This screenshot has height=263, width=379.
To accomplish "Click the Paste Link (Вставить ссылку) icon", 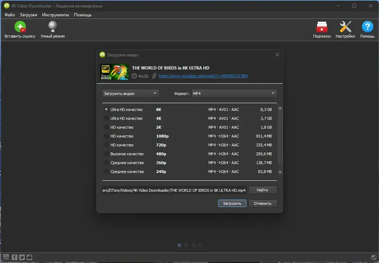I will point(20,27).
